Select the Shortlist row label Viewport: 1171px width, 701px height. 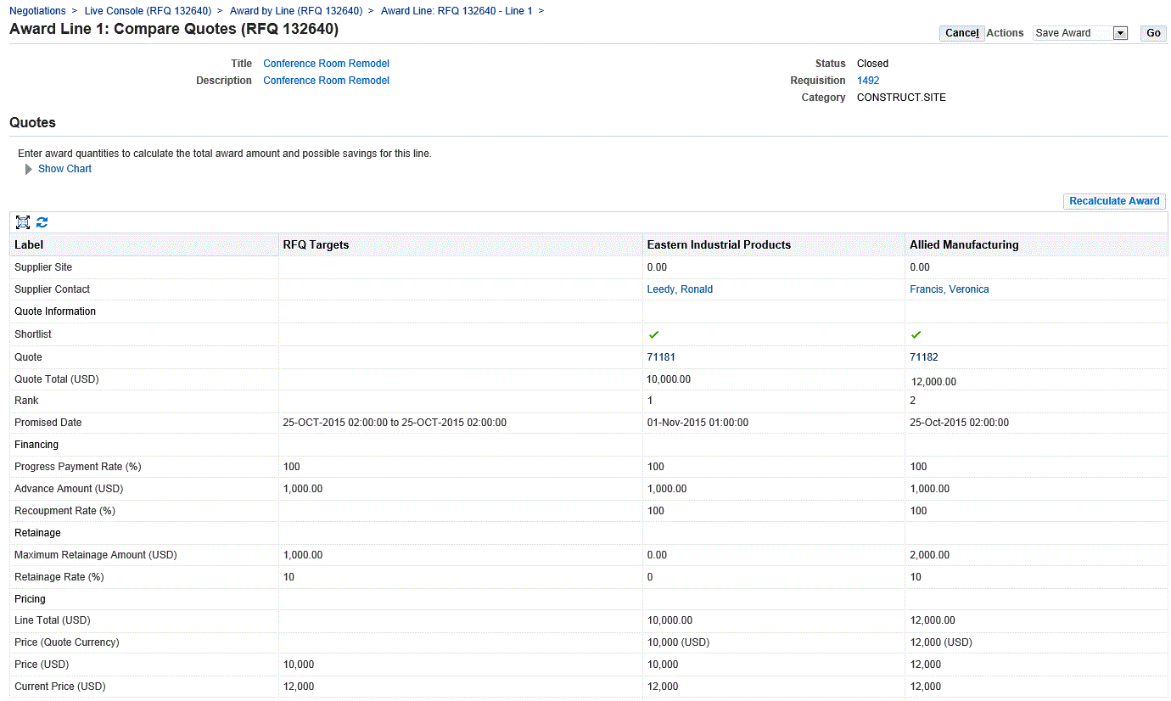tap(33, 334)
